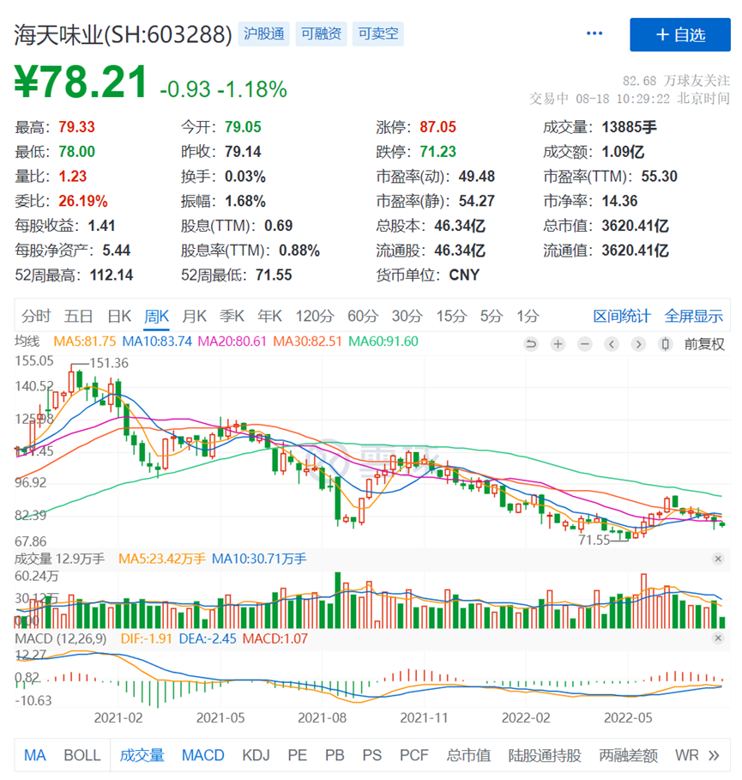Toggle the MACD sub-indicator
The height and width of the screenshot is (780, 742).
(203, 756)
